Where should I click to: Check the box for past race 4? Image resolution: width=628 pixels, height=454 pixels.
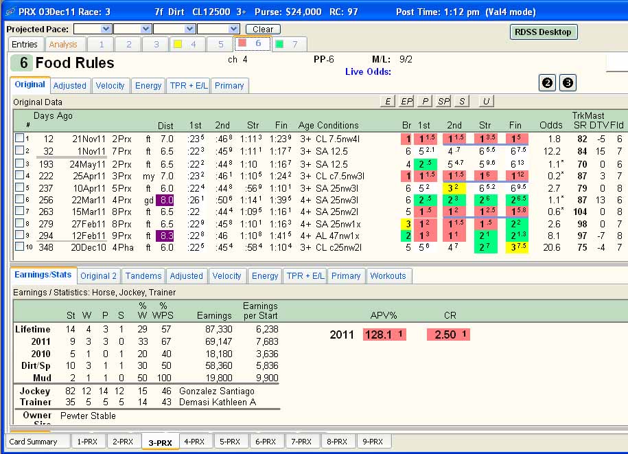(19, 174)
